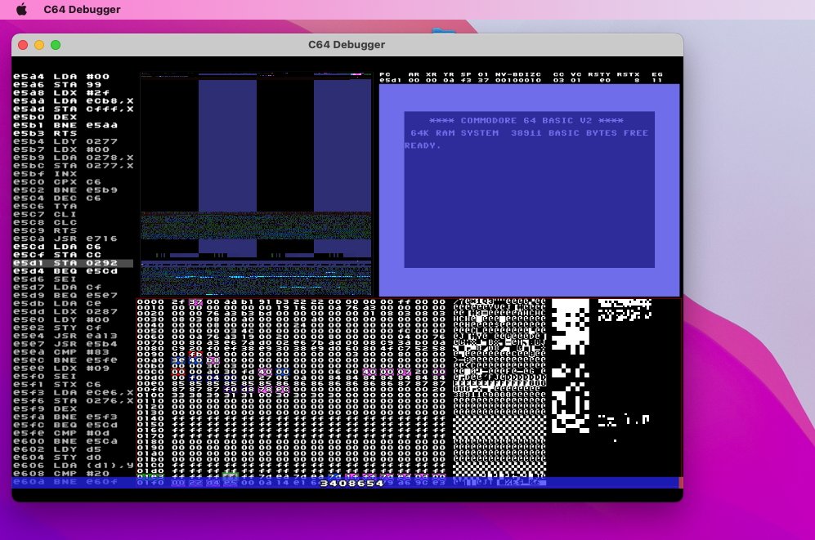Click disassembly line e5c4 DEC c6
This screenshot has width=815, height=540.
point(57,199)
